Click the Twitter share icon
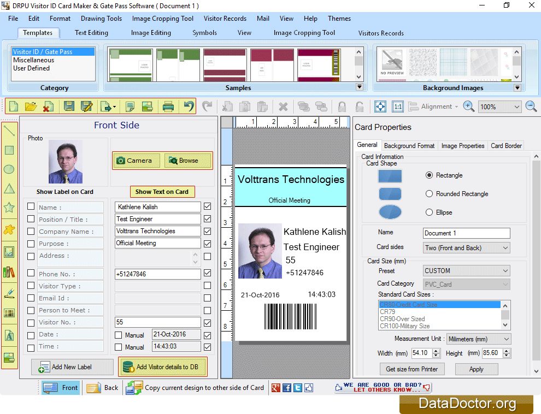The width and height of the screenshot is (541, 414). click(x=297, y=388)
